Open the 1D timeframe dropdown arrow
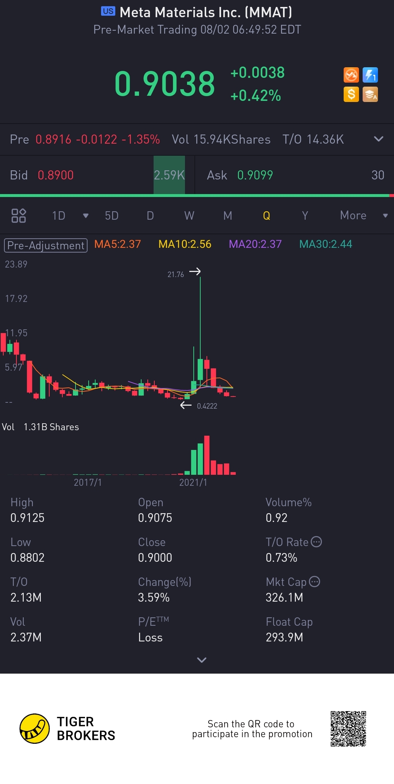The image size is (394, 784). [86, 216]
